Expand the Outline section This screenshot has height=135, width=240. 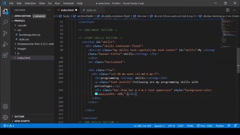[19, 117]
